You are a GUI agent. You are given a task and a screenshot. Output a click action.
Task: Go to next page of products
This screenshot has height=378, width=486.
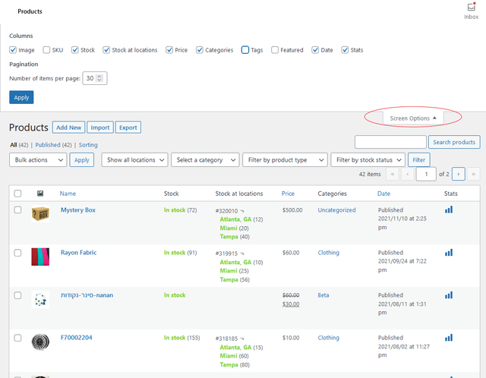pyautogui.click(x=459, y=174)
